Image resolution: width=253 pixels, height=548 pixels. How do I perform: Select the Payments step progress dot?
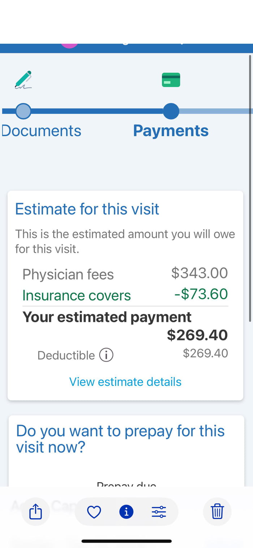pos(171,111)
